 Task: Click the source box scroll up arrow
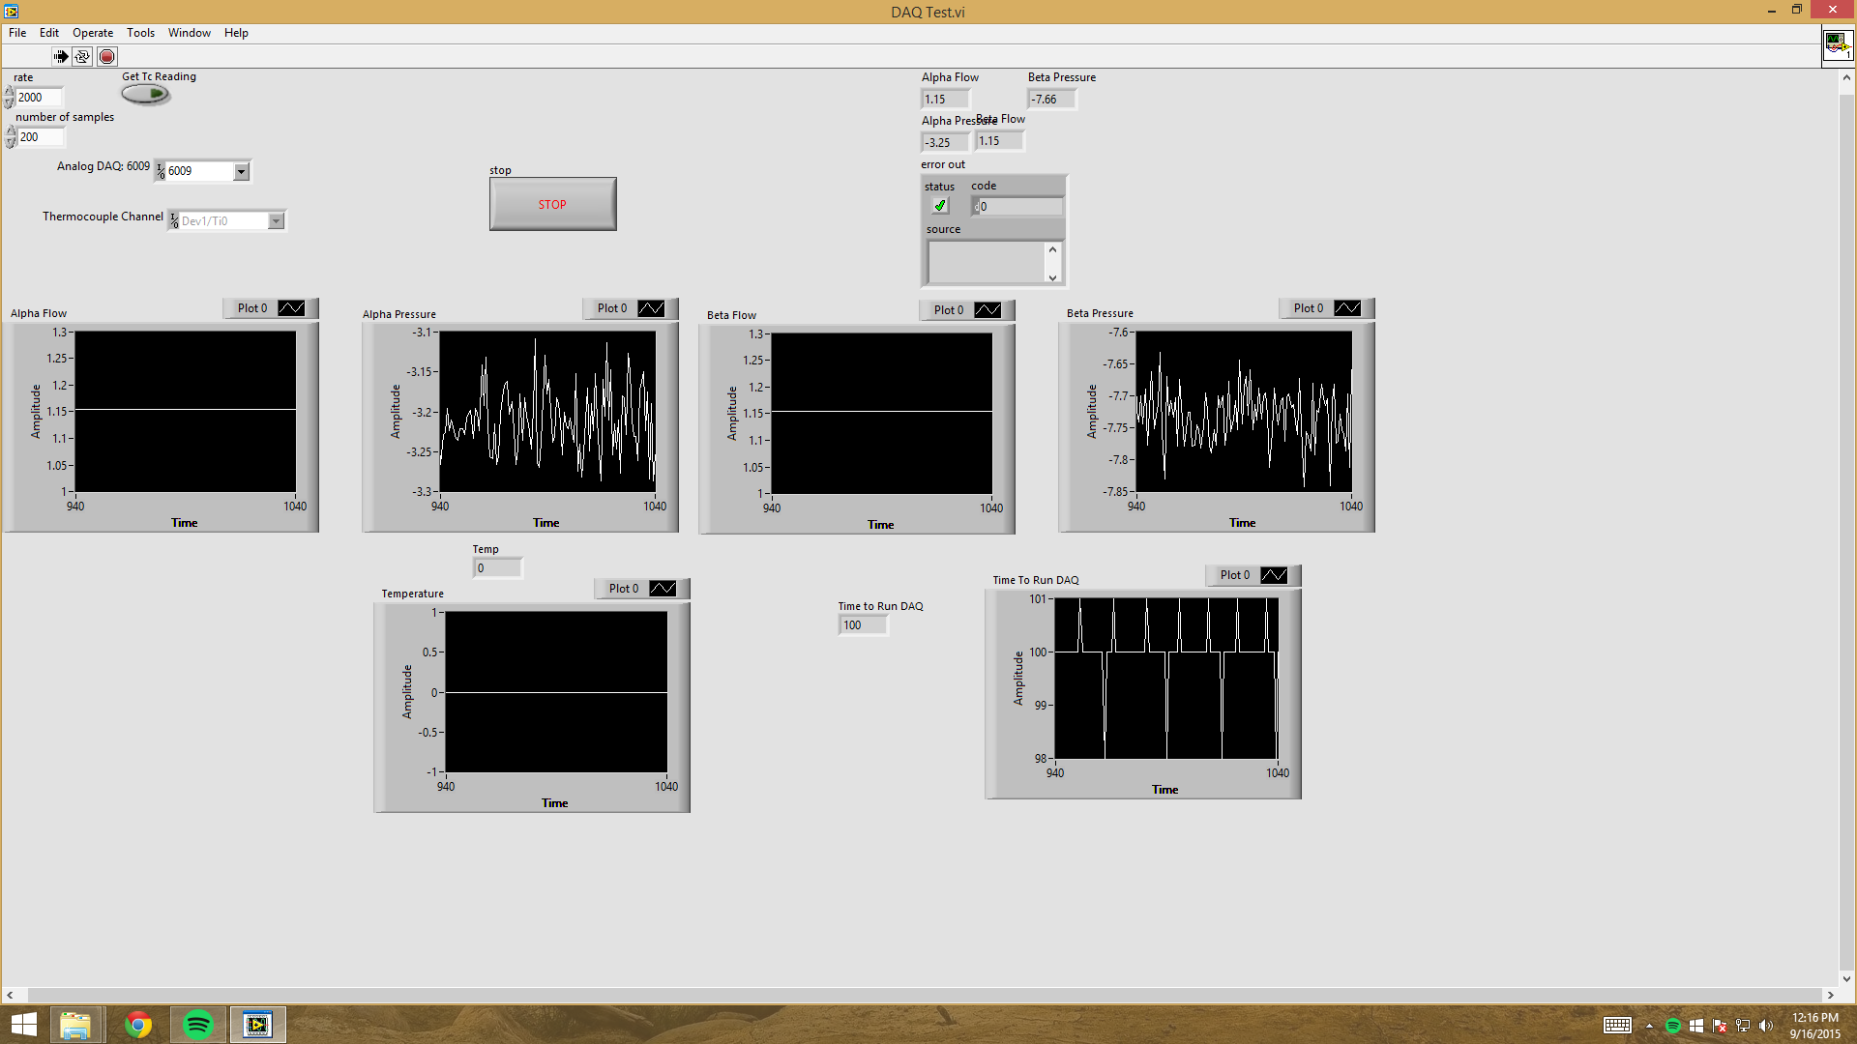click(x=1053, y=249)
